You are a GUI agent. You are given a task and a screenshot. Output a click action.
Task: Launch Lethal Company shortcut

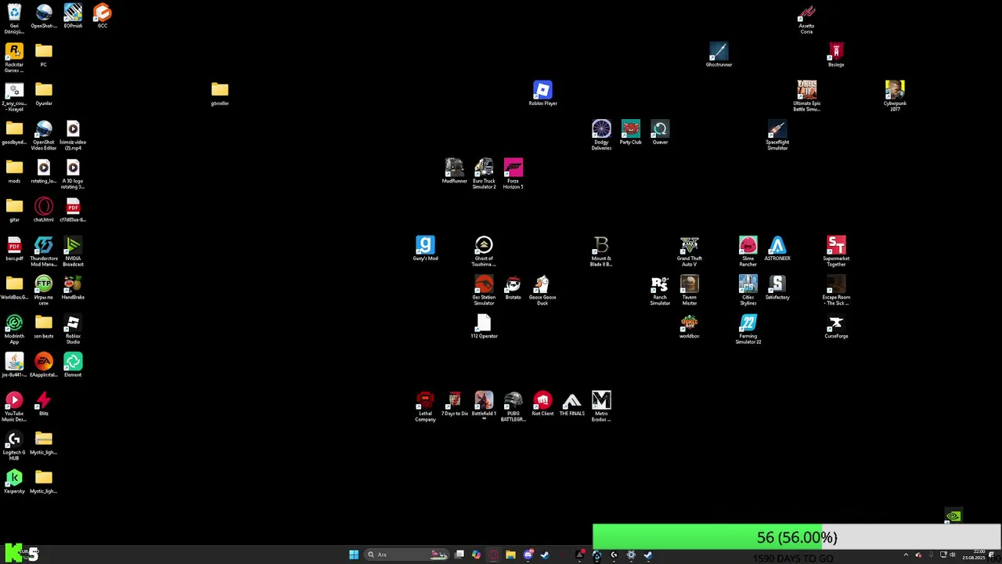tap(425, 407)
